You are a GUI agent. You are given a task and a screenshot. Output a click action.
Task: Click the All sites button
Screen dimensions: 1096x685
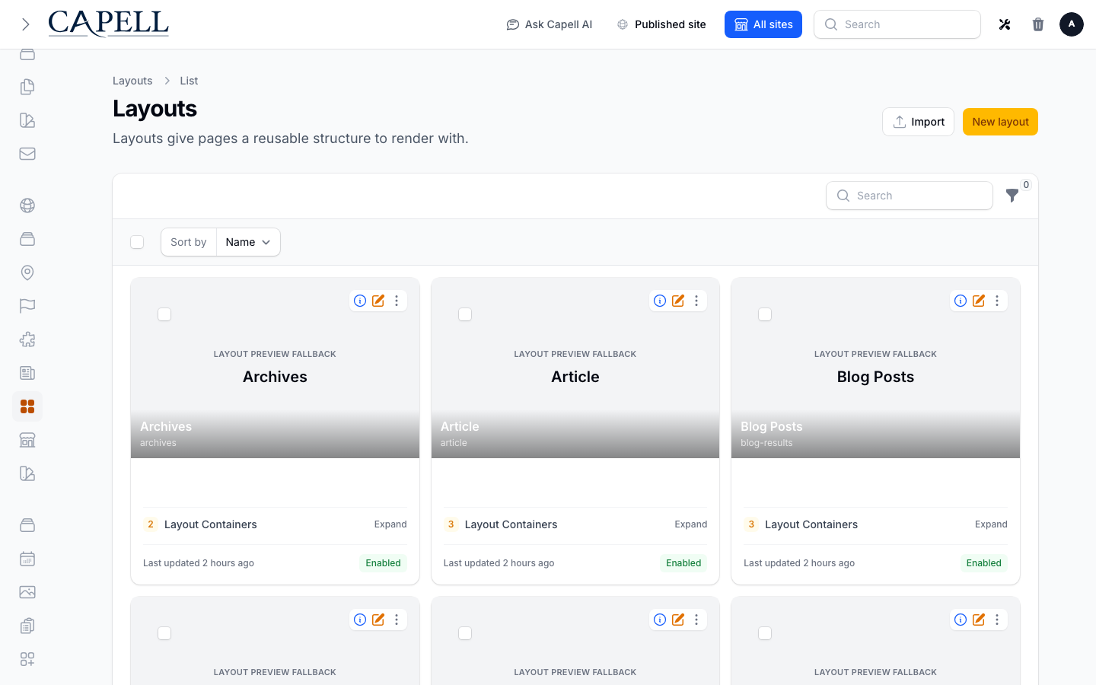click(x=763, y=24)
